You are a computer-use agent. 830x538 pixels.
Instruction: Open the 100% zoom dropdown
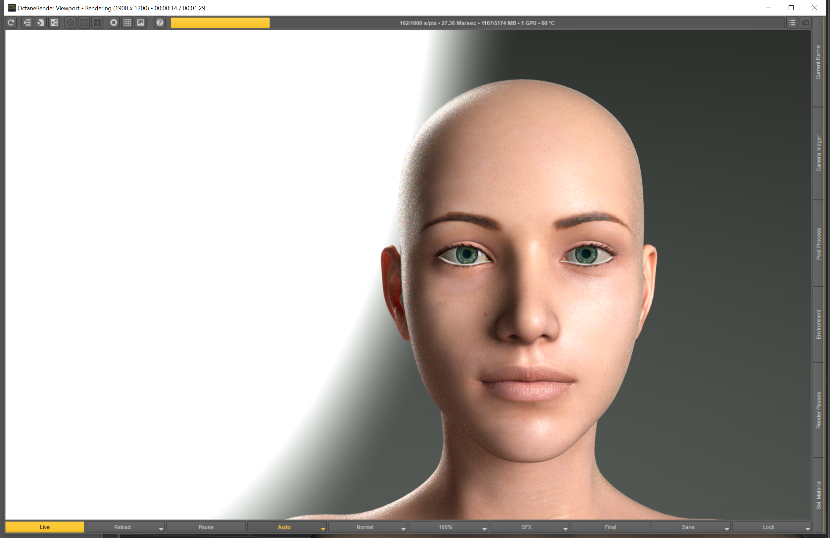coord(484,529)
